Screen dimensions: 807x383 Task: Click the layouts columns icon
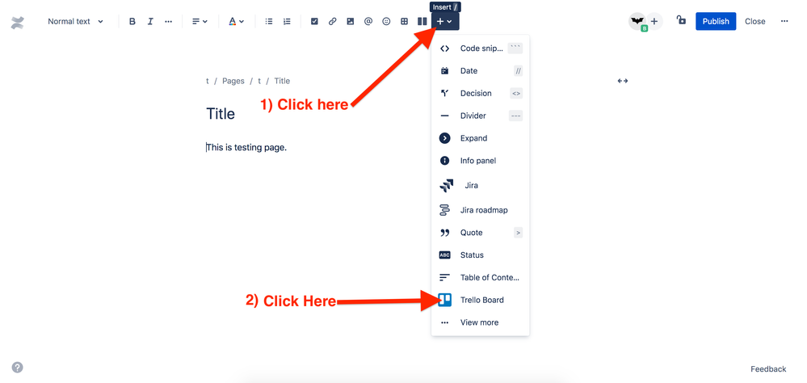pyautogui.click(x=422, y=22)
